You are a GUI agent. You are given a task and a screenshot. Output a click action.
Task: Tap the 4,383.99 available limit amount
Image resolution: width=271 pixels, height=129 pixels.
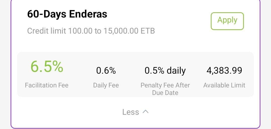click(224, 71)
